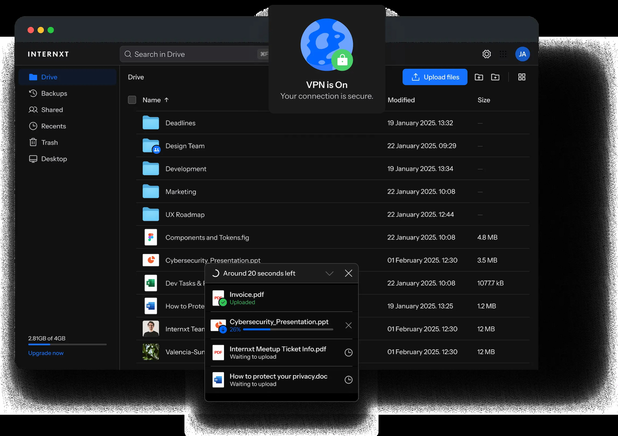Collapse the upload progress panel chevron

[x=329, y=273]
